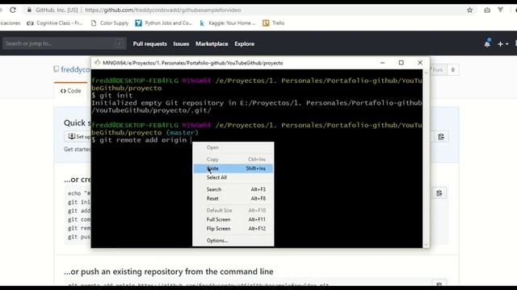Copy quick setup URL with clipboard icon

coord(441,137)
